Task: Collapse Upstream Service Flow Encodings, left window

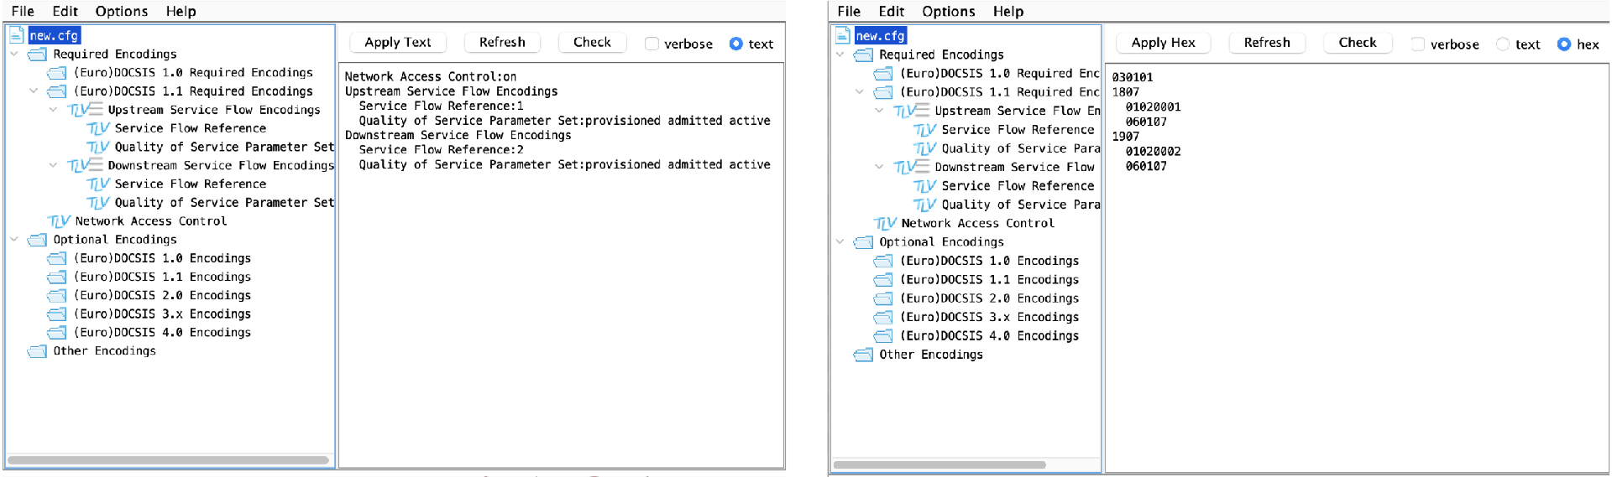Action: (x=53, y=109)
